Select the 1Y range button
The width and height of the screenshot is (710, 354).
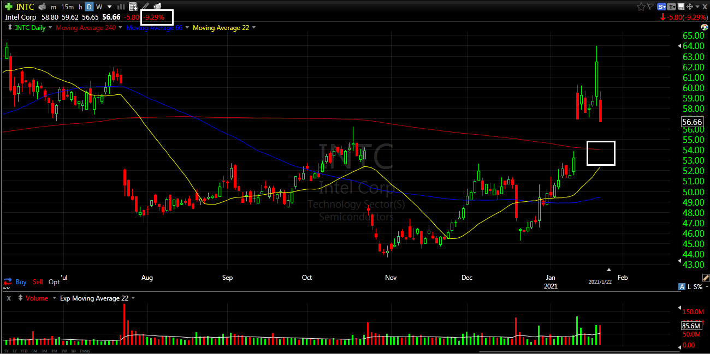[15, 351]
